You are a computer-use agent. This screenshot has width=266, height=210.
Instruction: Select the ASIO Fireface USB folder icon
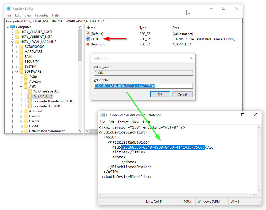(x=30, y=91)
